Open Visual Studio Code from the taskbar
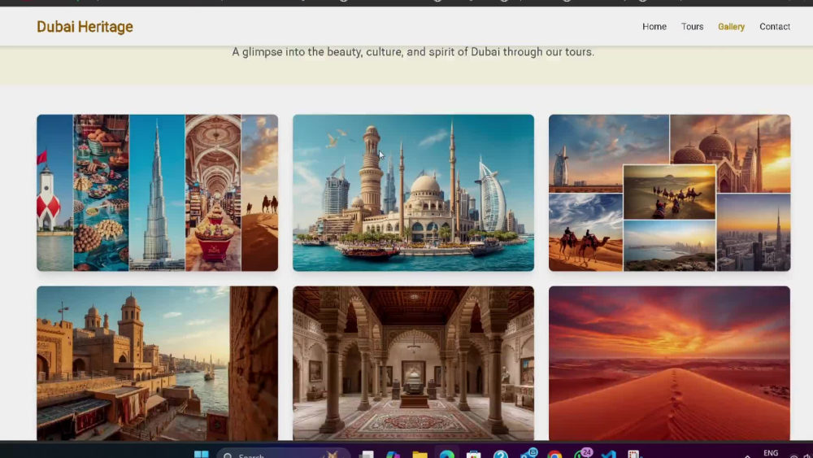 point(608,454)
